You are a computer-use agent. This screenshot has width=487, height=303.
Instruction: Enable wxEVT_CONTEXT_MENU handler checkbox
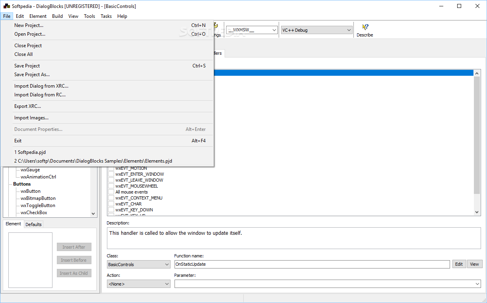coord(111,198)
